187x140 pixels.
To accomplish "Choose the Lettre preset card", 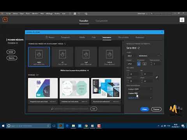I will tap(39, 57).
